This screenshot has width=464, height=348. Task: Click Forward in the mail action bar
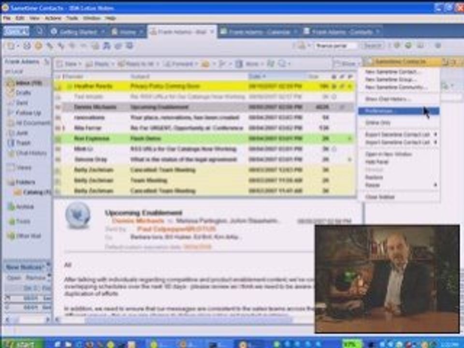click(180, 64)
